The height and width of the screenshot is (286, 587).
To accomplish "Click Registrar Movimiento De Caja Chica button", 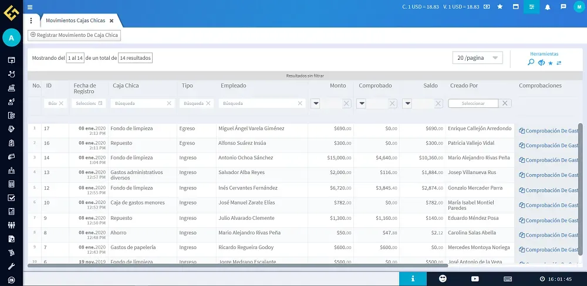I will point(74,35).
